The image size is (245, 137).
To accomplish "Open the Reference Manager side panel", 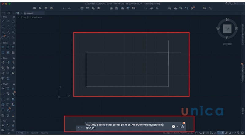I will [243, 73].
